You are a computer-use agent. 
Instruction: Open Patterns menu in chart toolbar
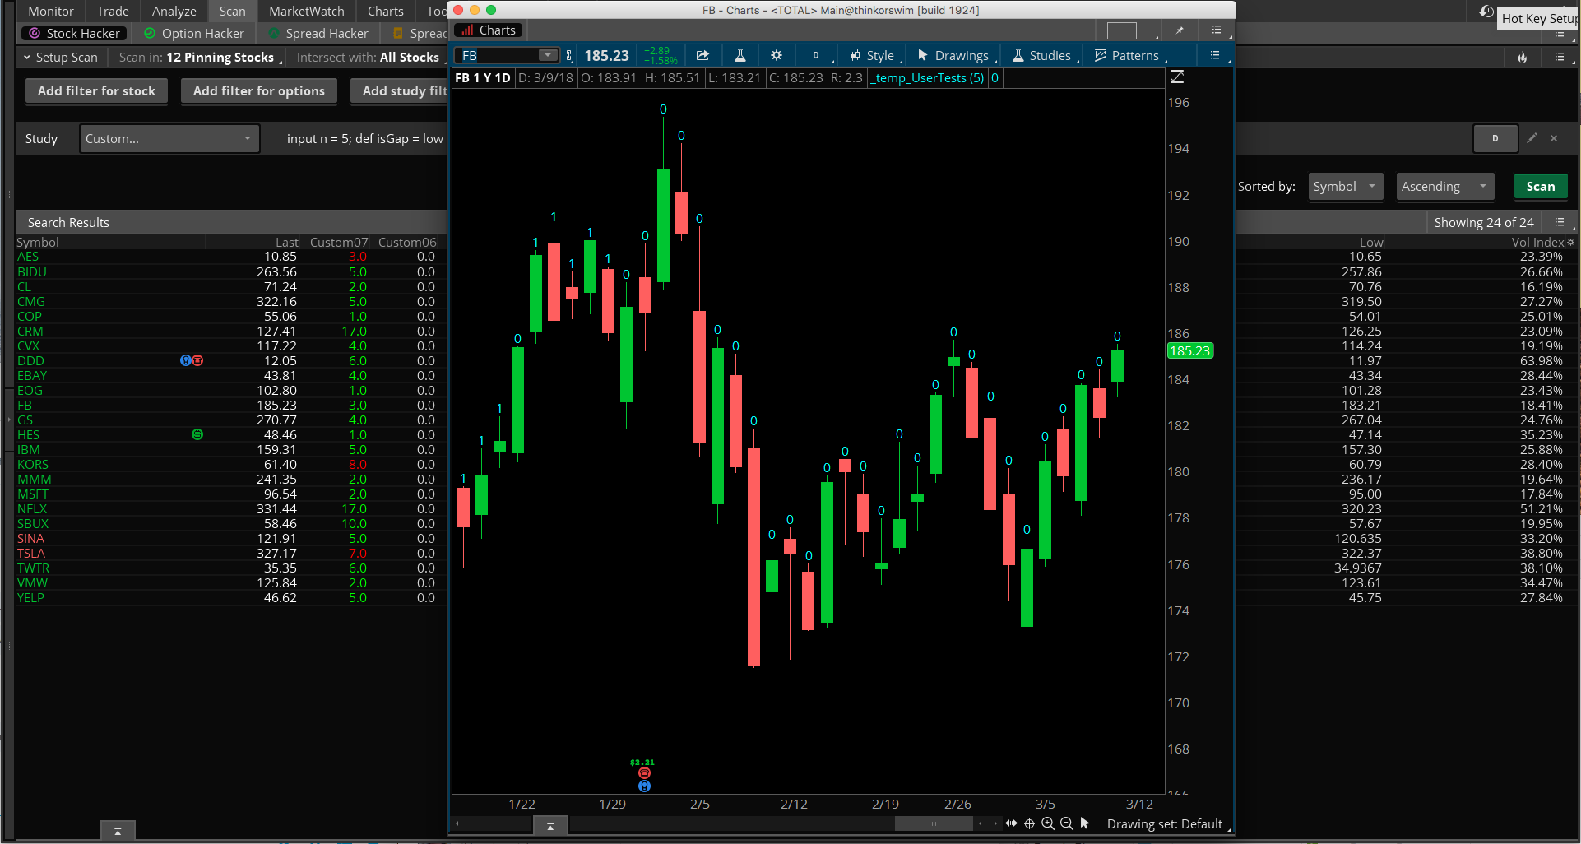click(x=1127, y=55)
